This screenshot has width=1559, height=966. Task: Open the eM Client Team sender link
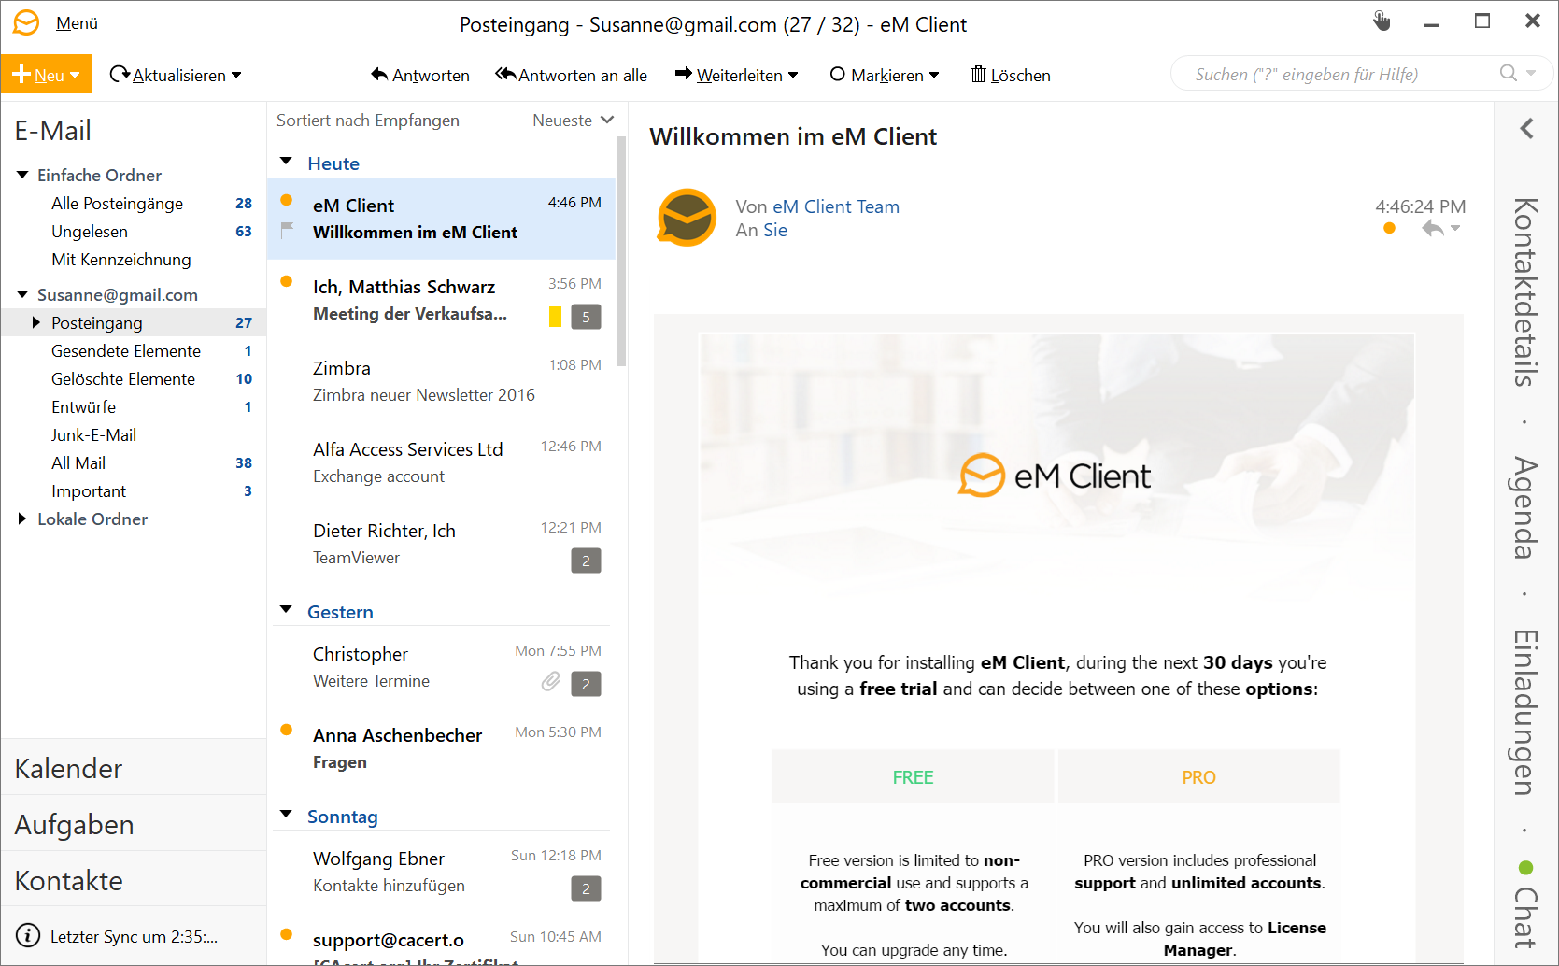(836, 206)
